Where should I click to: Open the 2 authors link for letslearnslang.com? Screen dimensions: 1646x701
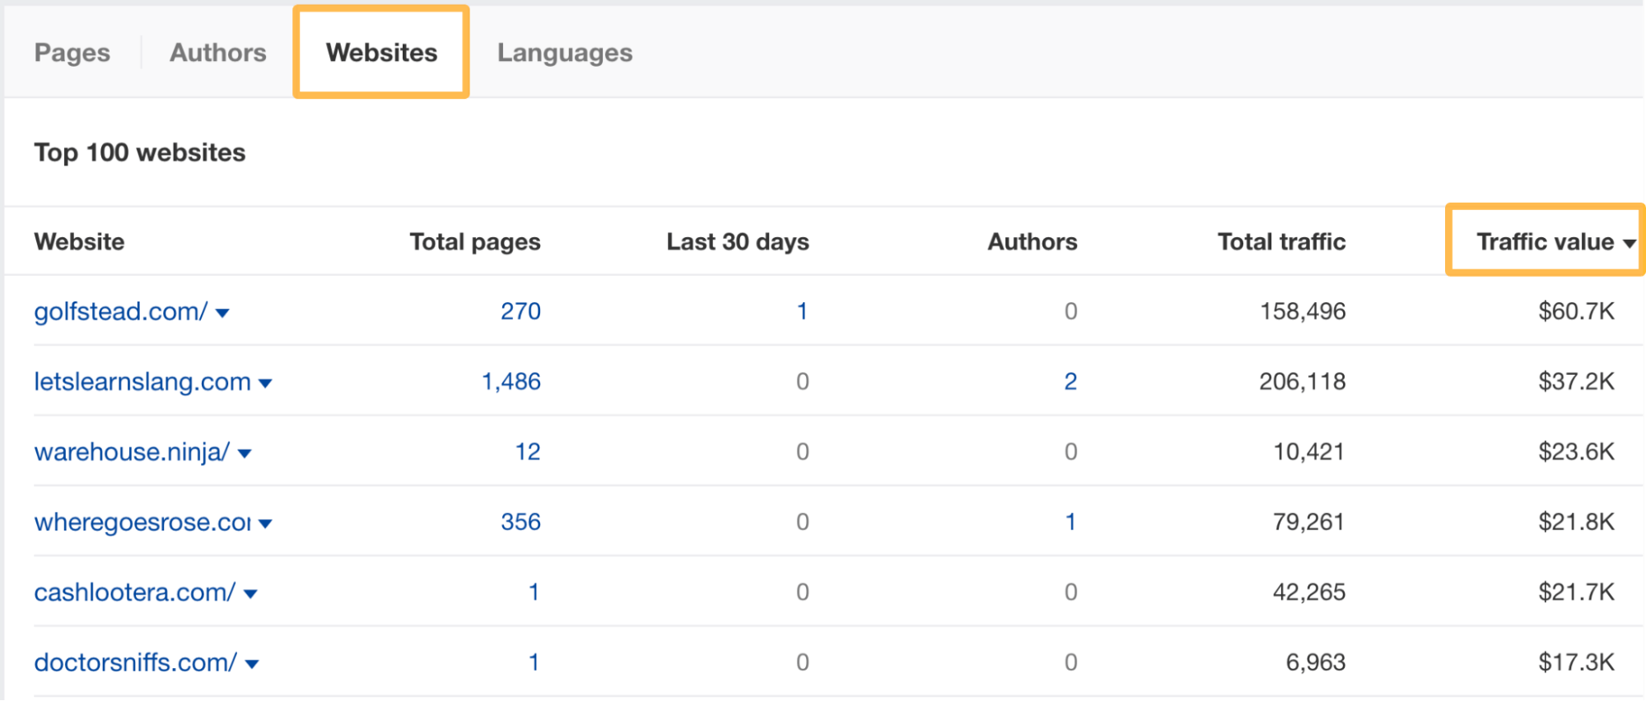tap(1070, 381)
